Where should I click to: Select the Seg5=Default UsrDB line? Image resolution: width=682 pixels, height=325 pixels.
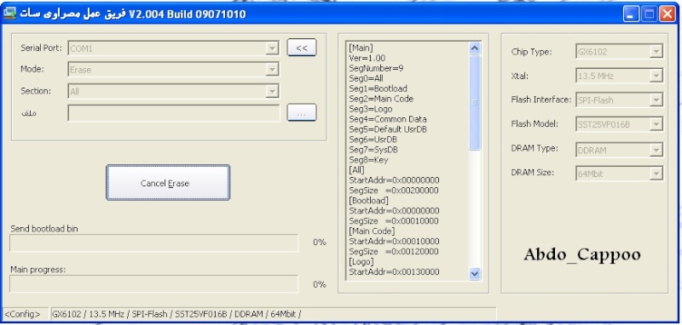tap(388, 129)
